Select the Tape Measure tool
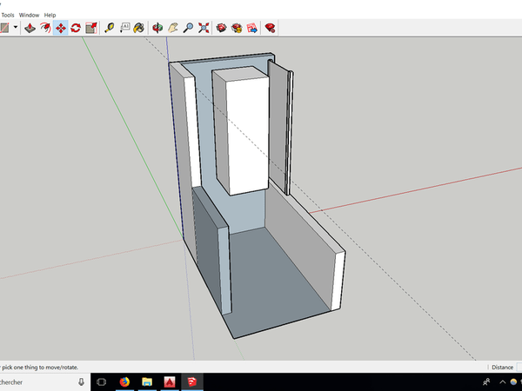This screenshot has width=522, height=391. pyautogui.click(x=110, y=28)
